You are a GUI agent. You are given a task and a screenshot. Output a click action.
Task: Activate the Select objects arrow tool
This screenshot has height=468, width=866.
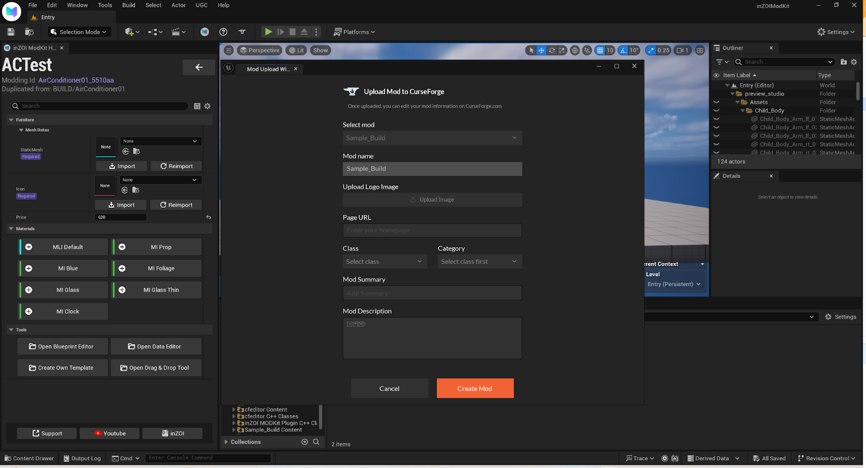coord(532,50)
